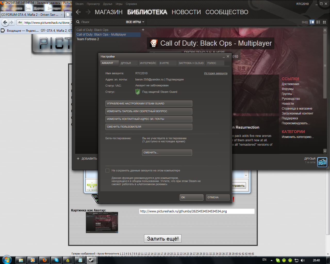Open Достижения link in ССЫЛКИ
This screenshot has height=264, width=330.
291,84
